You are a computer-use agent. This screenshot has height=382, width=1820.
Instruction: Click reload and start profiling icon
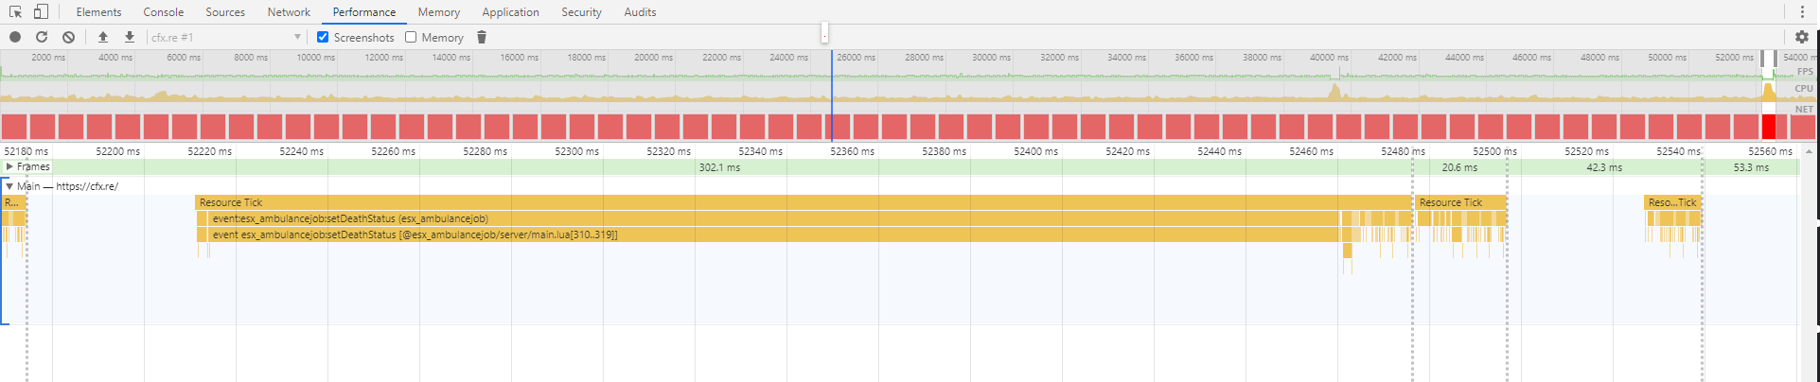[x=42, y=37]
